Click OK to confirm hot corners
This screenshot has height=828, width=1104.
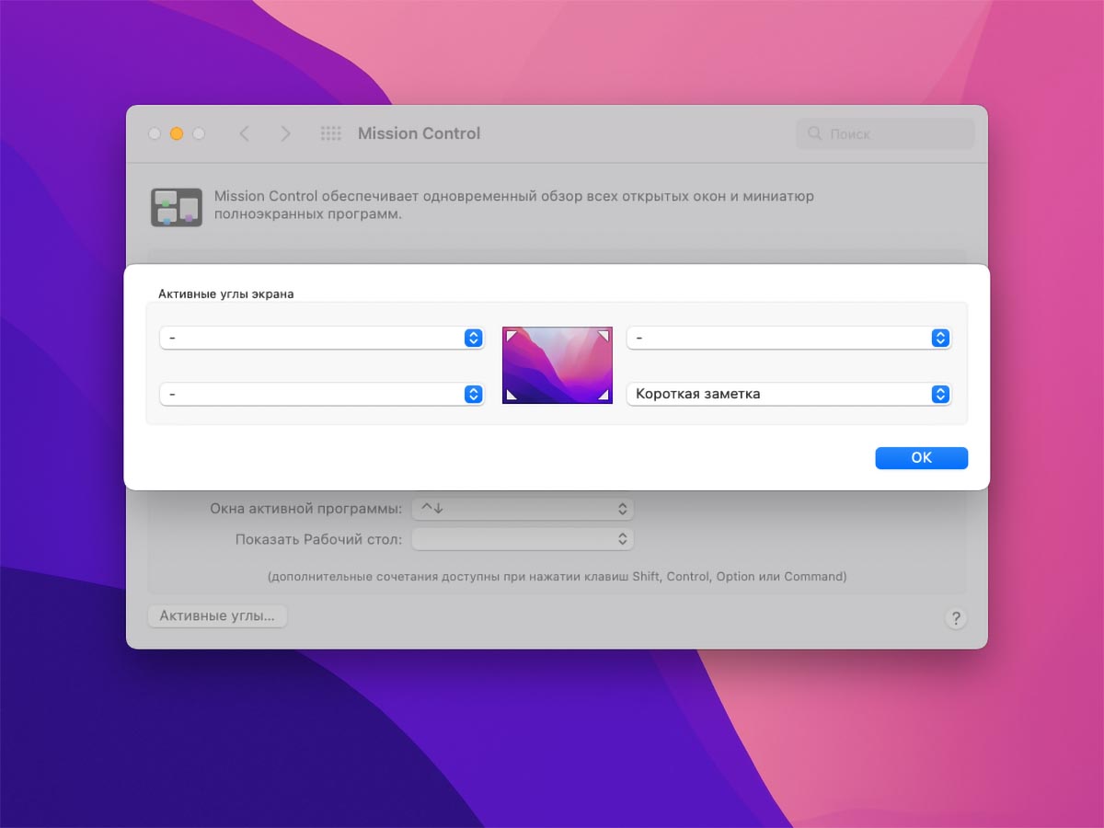tap(921, 458)
